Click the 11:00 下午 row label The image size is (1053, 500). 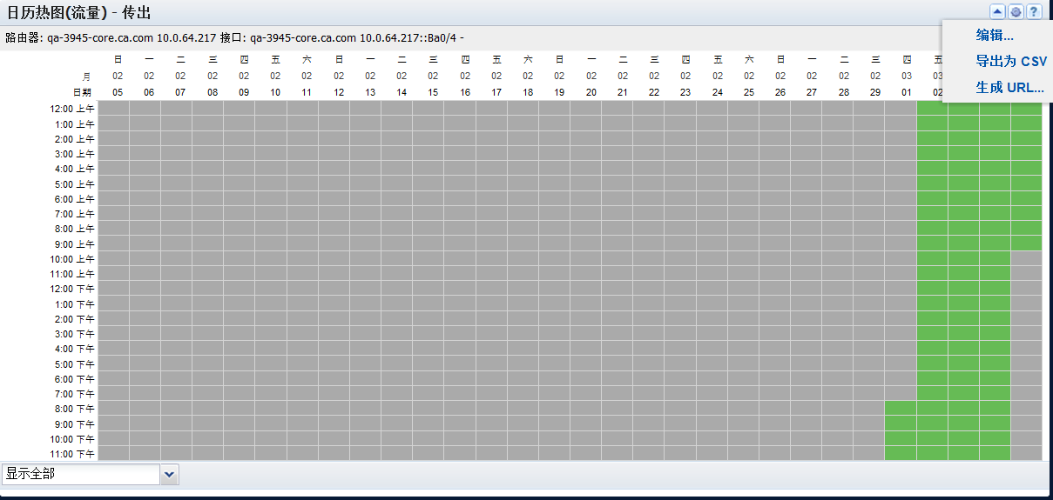point(74,454)
